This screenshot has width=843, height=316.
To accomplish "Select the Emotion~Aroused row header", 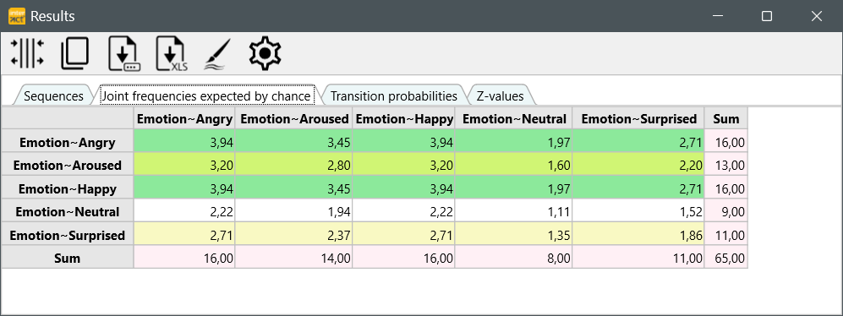I will [x=67, y=165].
